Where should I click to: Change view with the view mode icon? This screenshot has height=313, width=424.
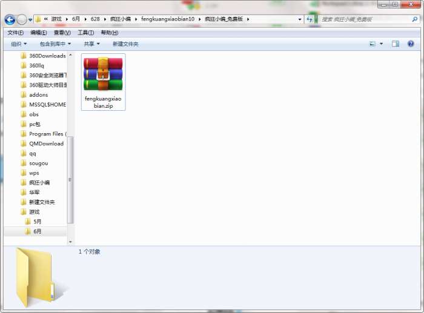373,44
